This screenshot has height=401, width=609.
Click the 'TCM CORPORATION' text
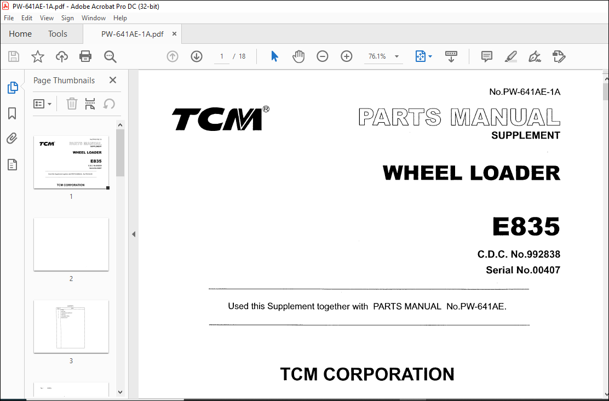367,374
